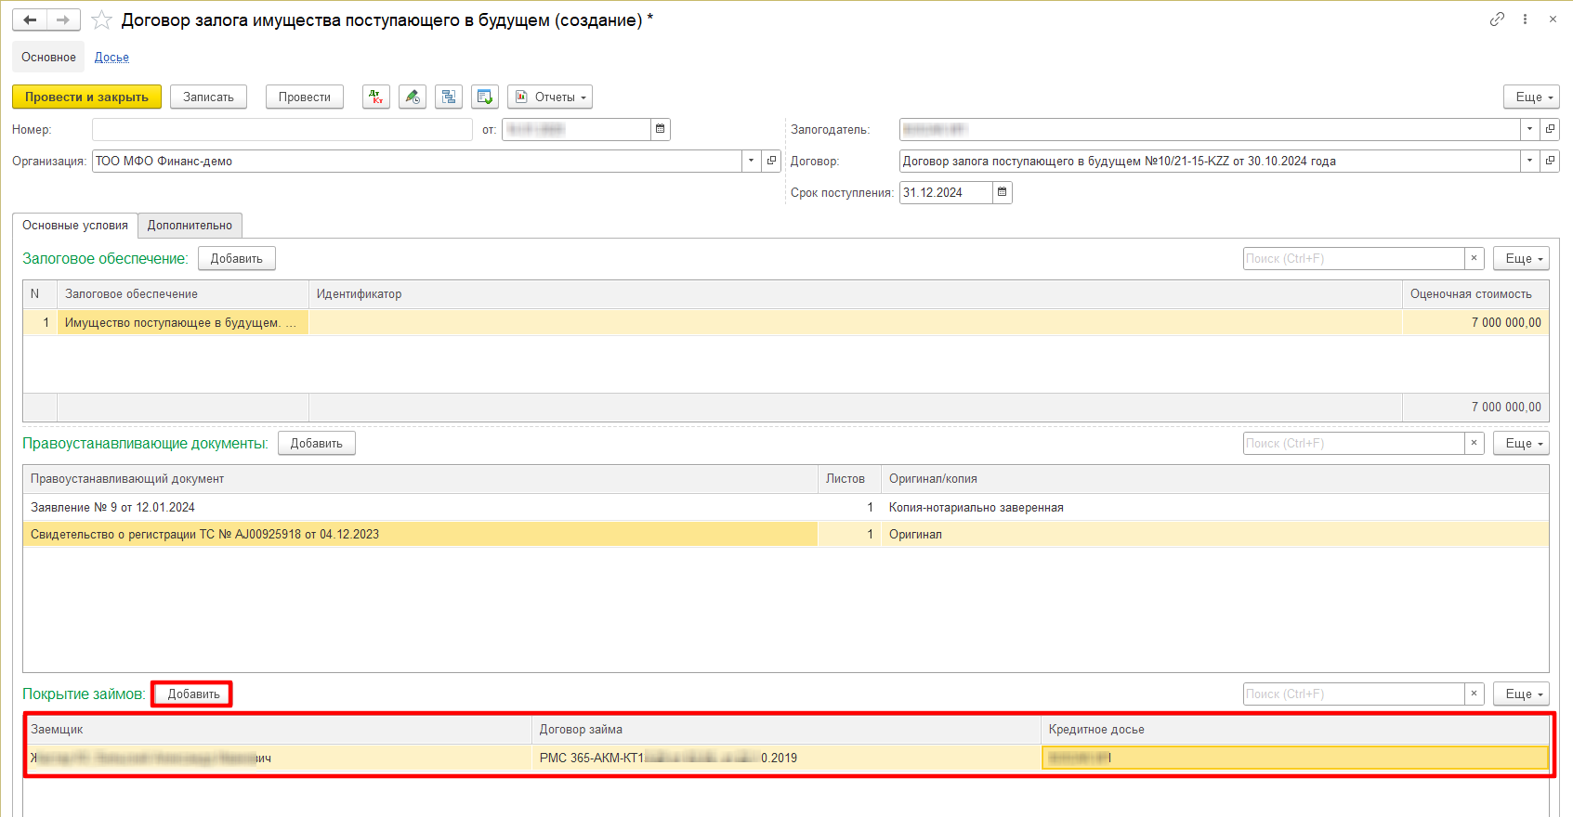Add document to favorites with the star

click(101, 20)
